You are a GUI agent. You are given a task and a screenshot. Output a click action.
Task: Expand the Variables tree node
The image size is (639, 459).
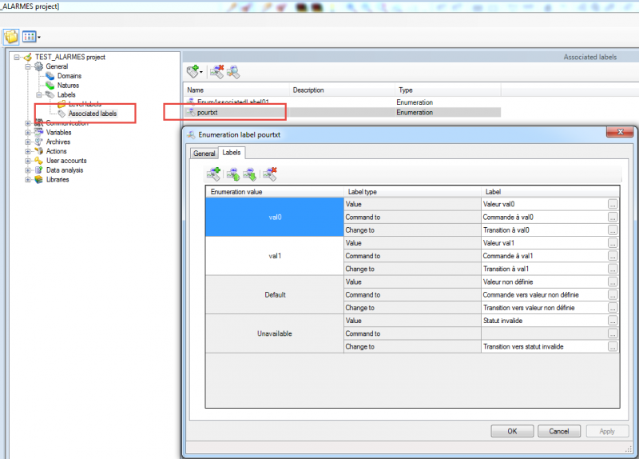tap(28, 133)
